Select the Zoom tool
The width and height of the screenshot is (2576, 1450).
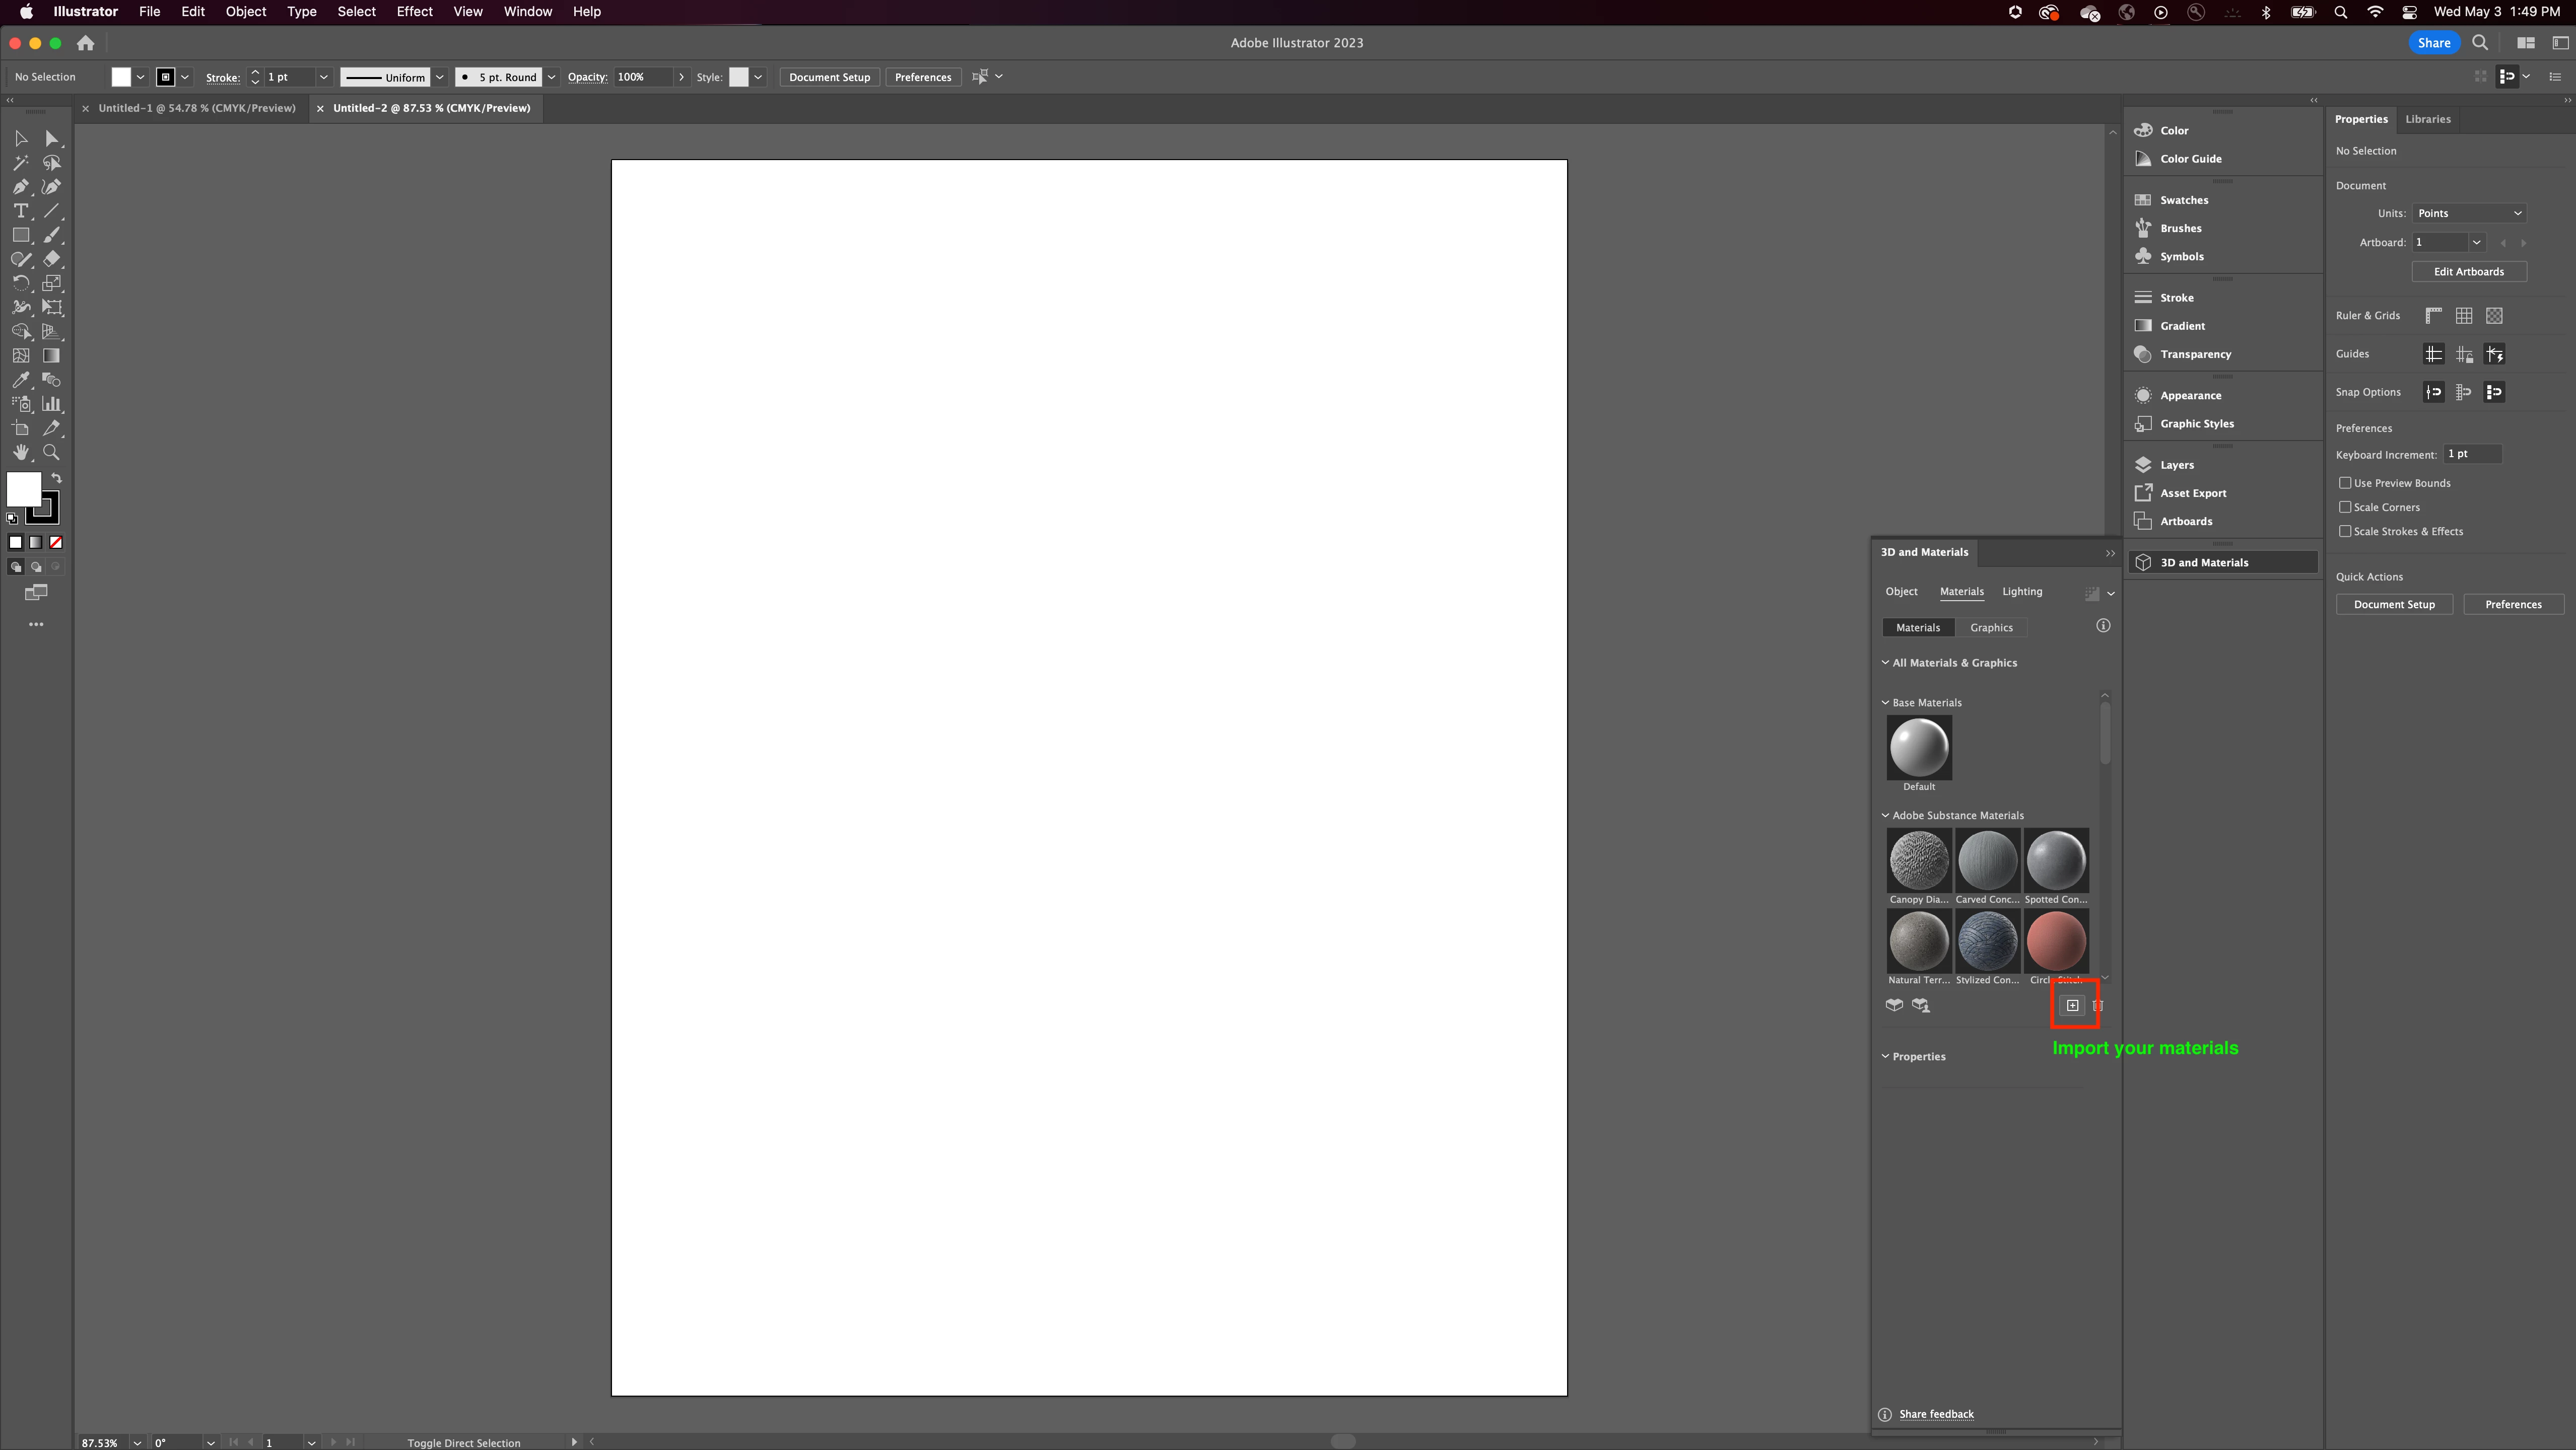coord(51,453)
